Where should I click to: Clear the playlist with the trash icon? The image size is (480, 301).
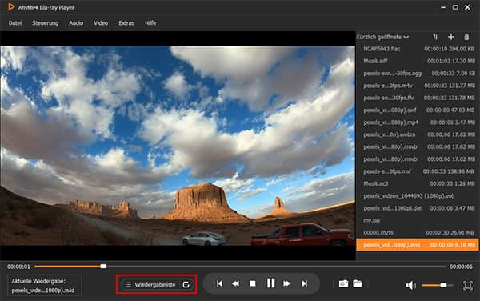[466, 37]
